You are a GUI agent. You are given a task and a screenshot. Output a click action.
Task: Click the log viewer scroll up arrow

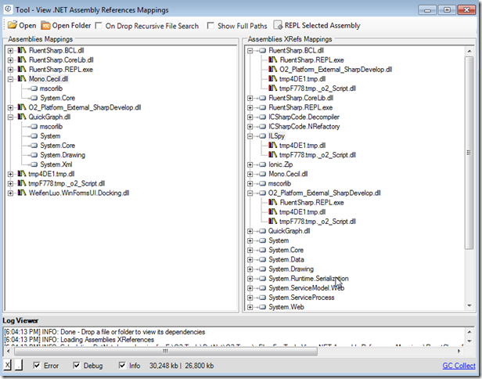(469, 332)
